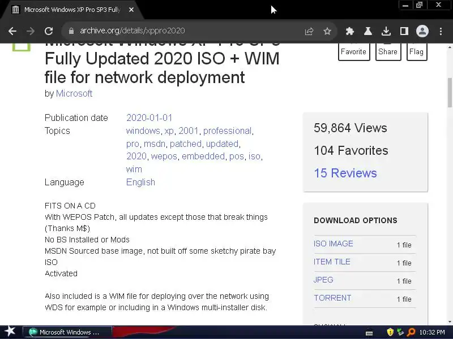Open the English language link
Screen dimensions: 453x339
[x=140, y=182]
